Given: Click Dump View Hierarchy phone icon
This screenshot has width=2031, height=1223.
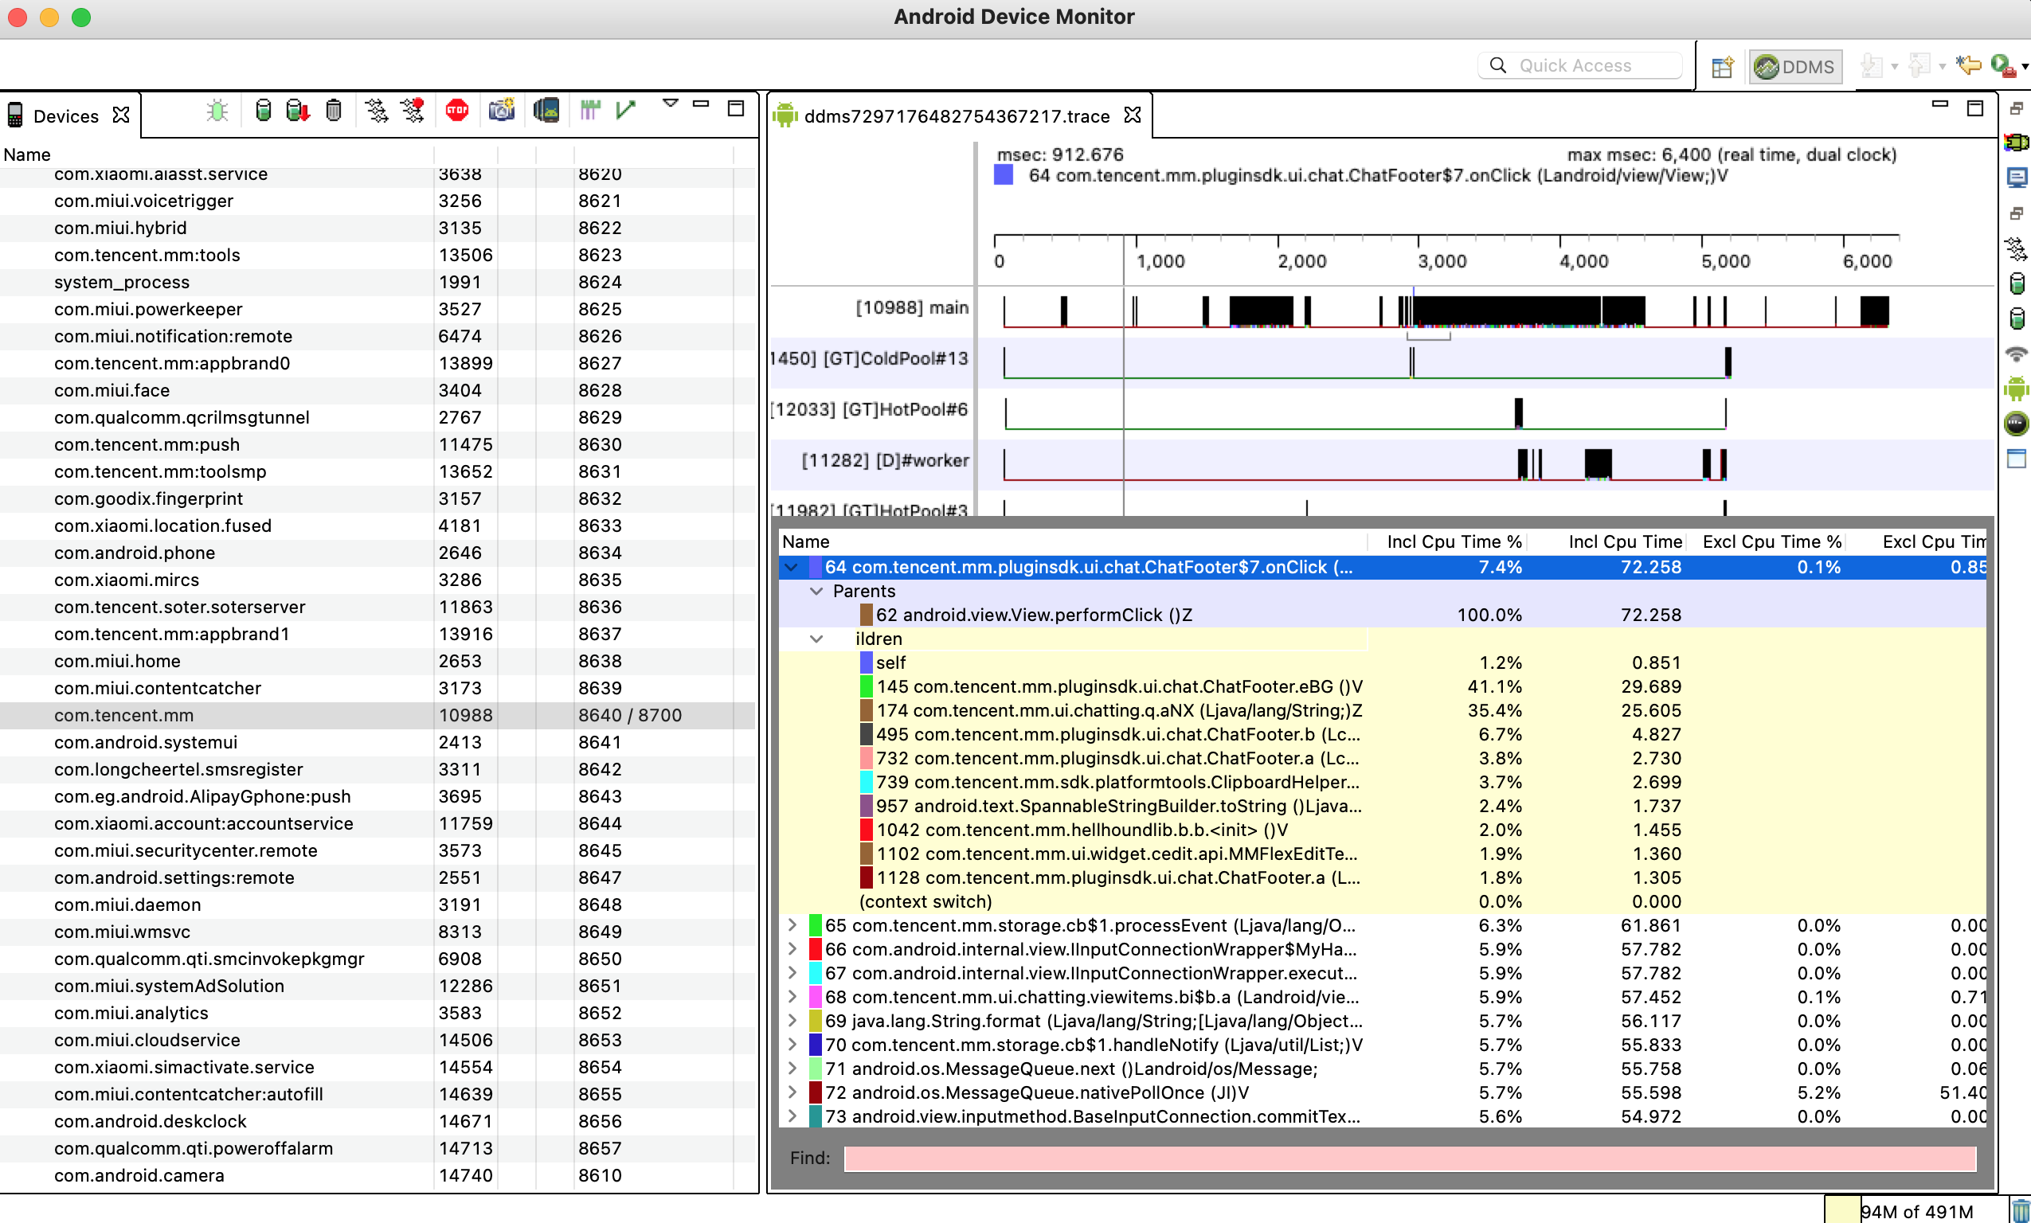Looking at the screenshot, I should [x=546, y=111].
